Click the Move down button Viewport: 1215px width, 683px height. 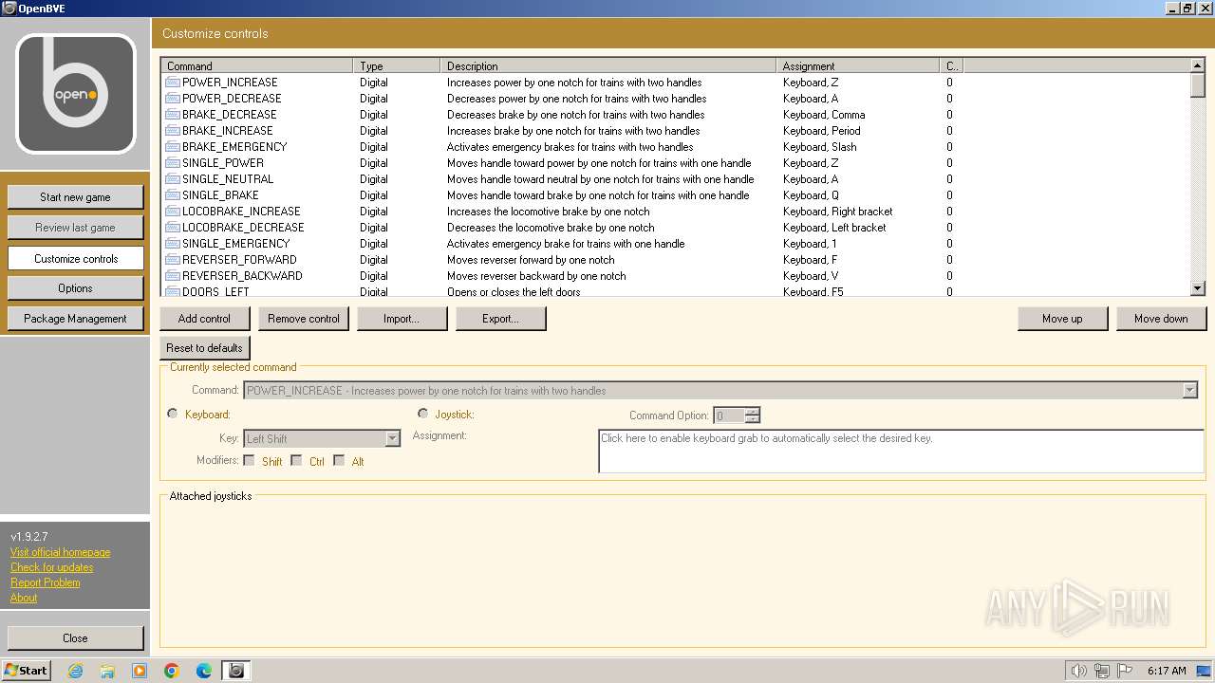pyautogui.click(x=1162, y=319)
